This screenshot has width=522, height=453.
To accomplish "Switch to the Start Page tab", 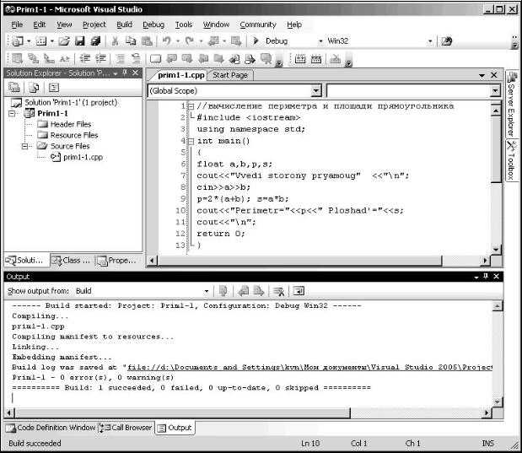I will [x=230, y=75].
